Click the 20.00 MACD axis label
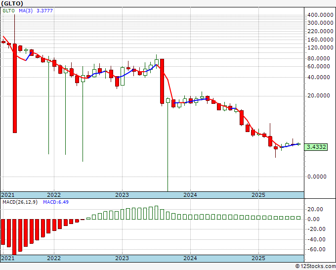The width and height of the screenshot is (336, 270). (315, 209)
